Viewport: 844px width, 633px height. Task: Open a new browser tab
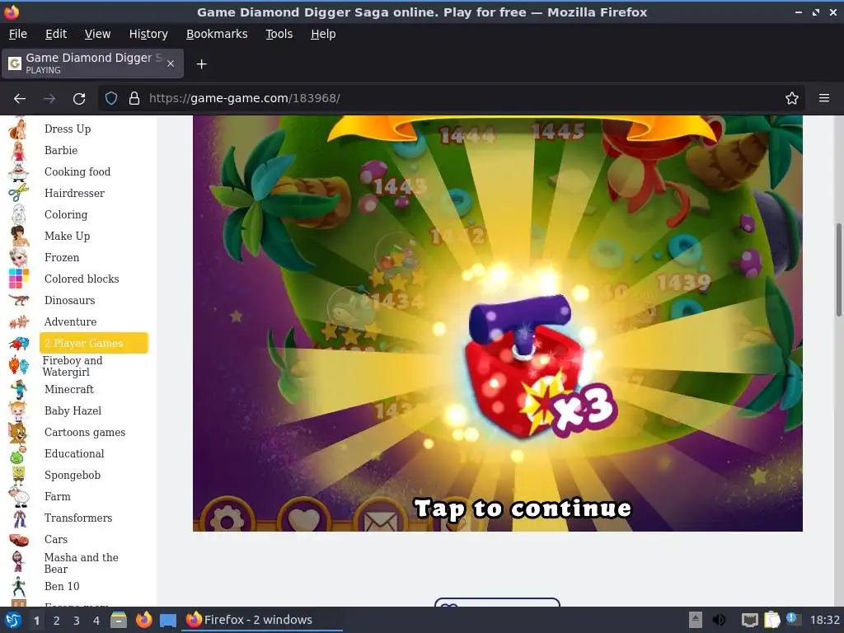point(201,64)
